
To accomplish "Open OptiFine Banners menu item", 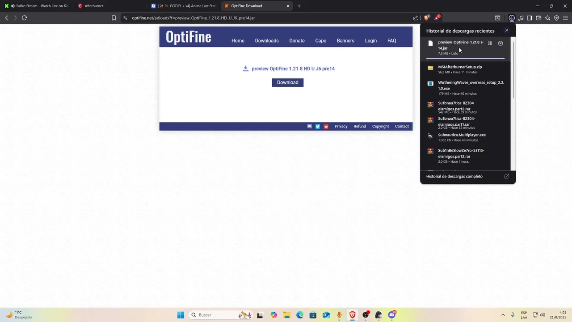I will (345, 41).
